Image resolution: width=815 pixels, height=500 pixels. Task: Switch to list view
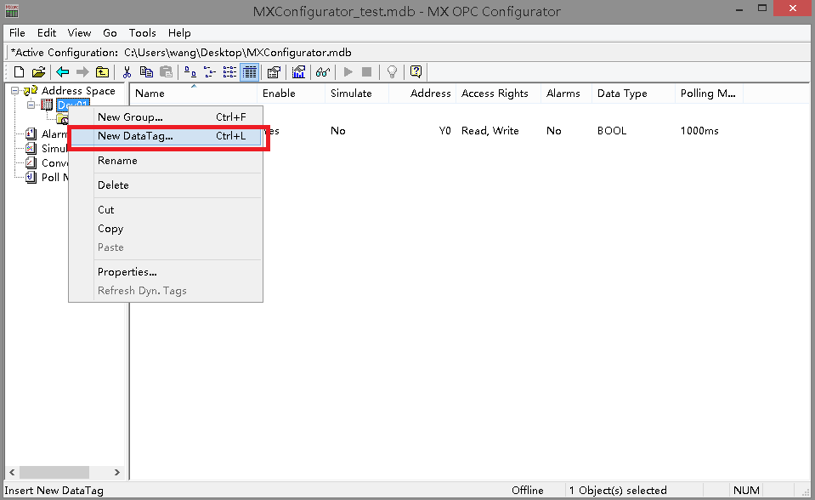[229, 71]
